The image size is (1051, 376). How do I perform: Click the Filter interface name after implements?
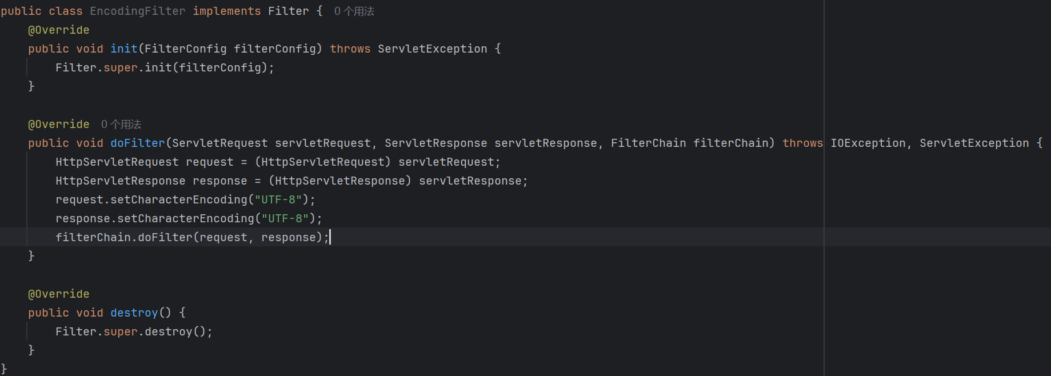289,11
